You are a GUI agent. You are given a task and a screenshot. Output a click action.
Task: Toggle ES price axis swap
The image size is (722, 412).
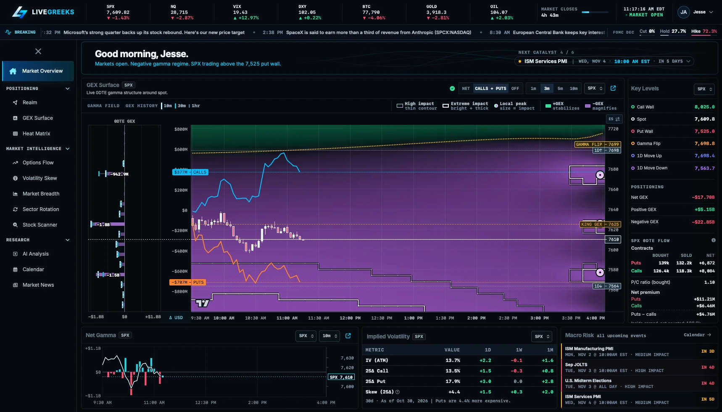[x=614, y=119]
